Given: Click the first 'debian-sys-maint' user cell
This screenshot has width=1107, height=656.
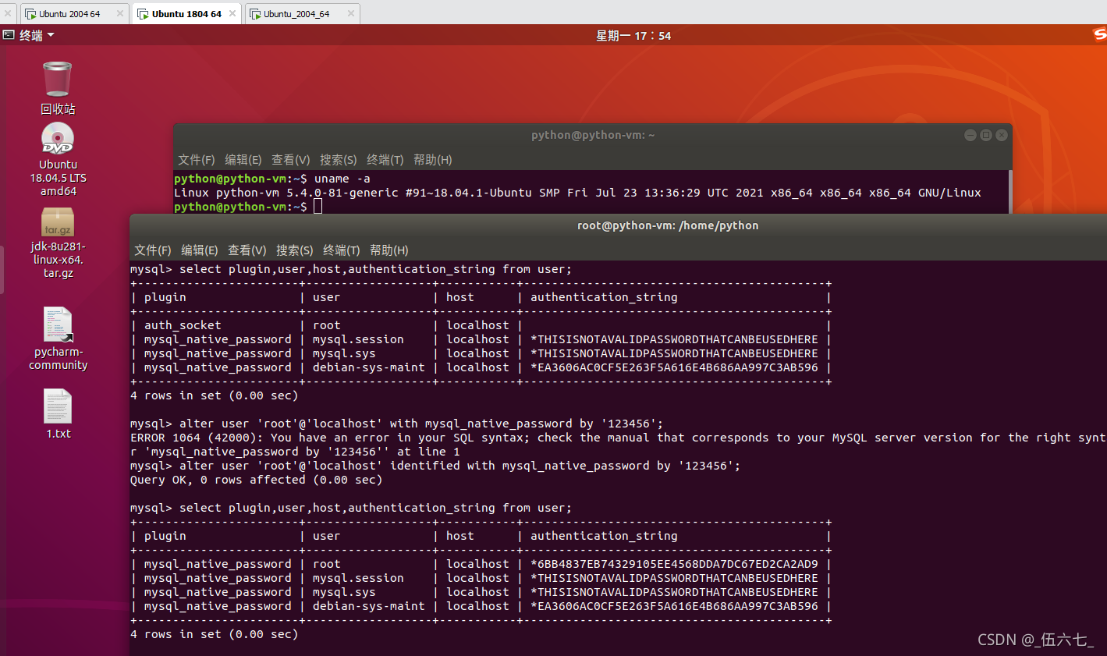Looking at the screenshot, I should pyautogui.click(x=369, y=367).
